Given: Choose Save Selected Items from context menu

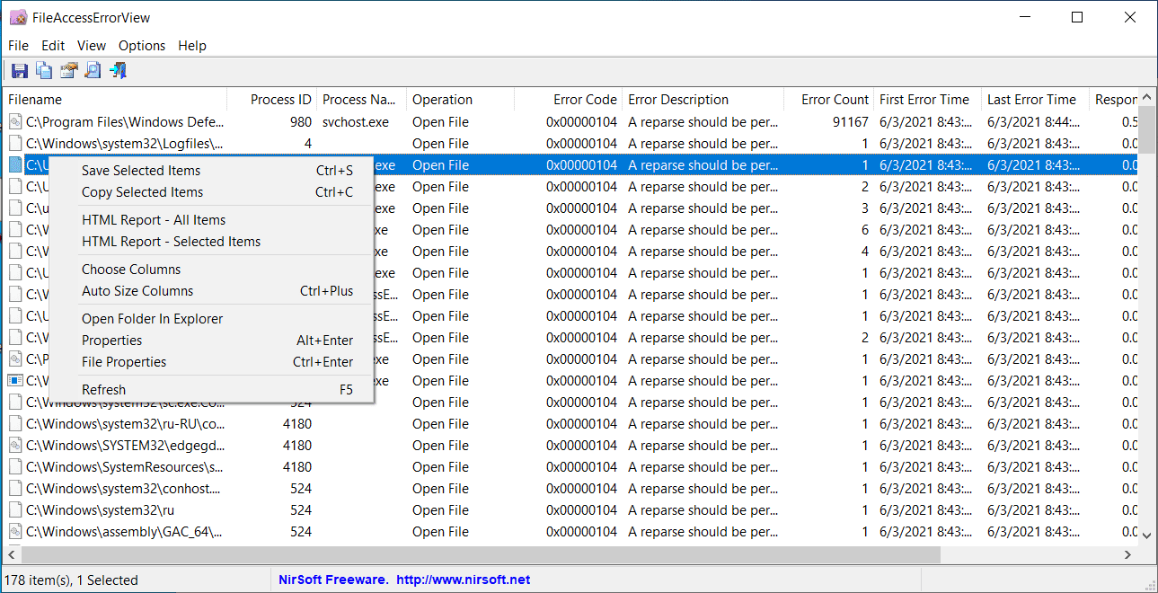Looking at the screenshot, I should click(211, 171).
